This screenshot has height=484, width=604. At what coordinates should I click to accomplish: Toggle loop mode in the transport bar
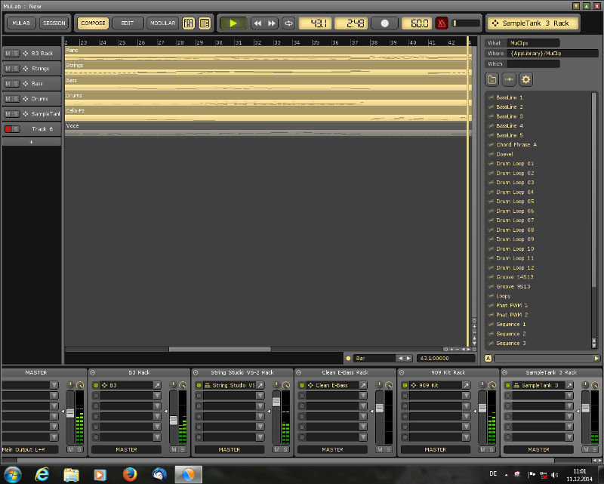[288, 23]
